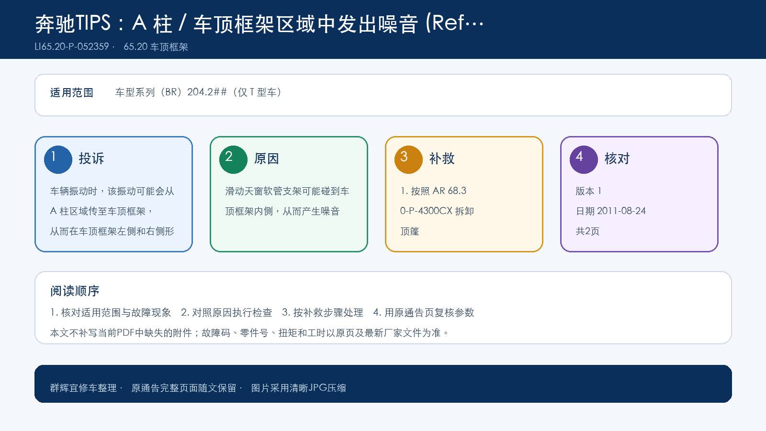Click the green circle numbered 2
This screenshot has height=431, width=766.
pos(233,159)
